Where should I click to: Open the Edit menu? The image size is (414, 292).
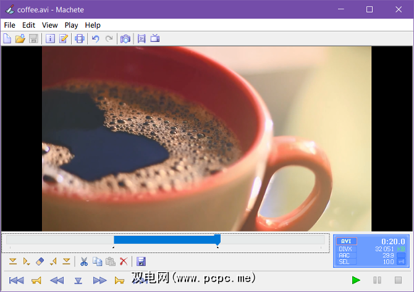[x=28, y=25]
